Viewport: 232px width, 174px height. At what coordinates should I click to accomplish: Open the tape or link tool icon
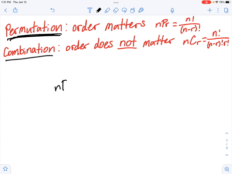[141, 10]
